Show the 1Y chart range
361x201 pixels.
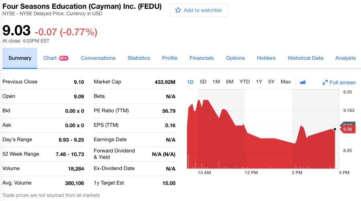(x=259, y=82)
